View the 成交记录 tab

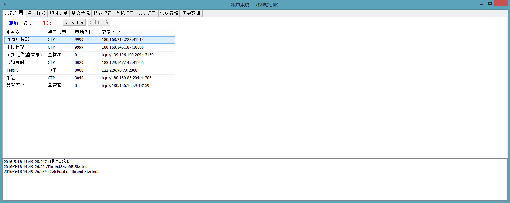147,13
